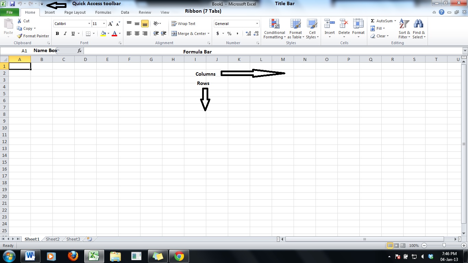This screenshot has width=468, height=263.
Task: Open the Borders dropdown arrow
Action: click(x=94, y=34)
